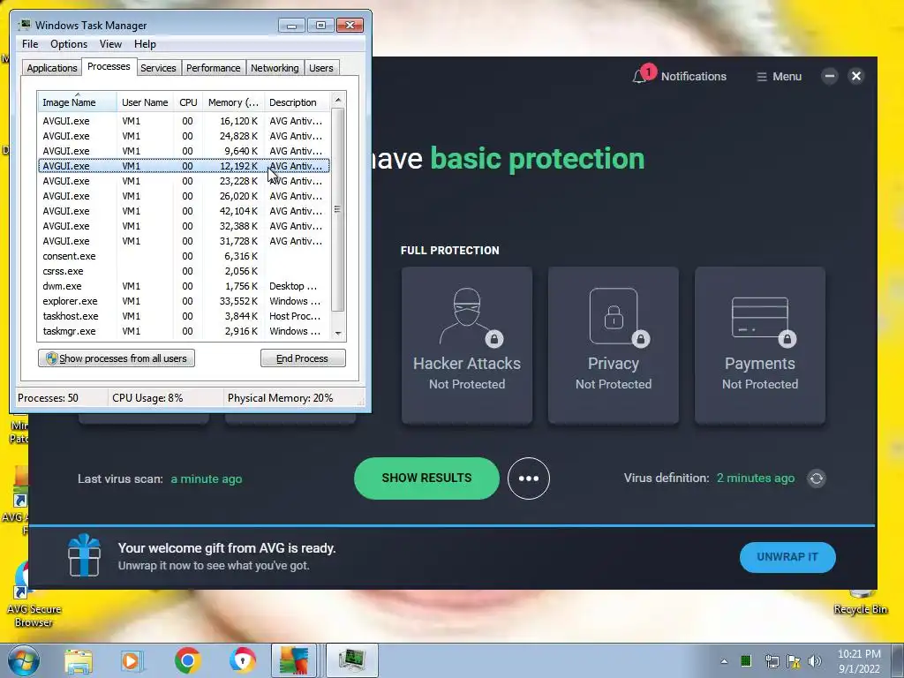Screen dimensions: 904x678
Task: Click End Process in Task Manager
Action: point(303,358)
